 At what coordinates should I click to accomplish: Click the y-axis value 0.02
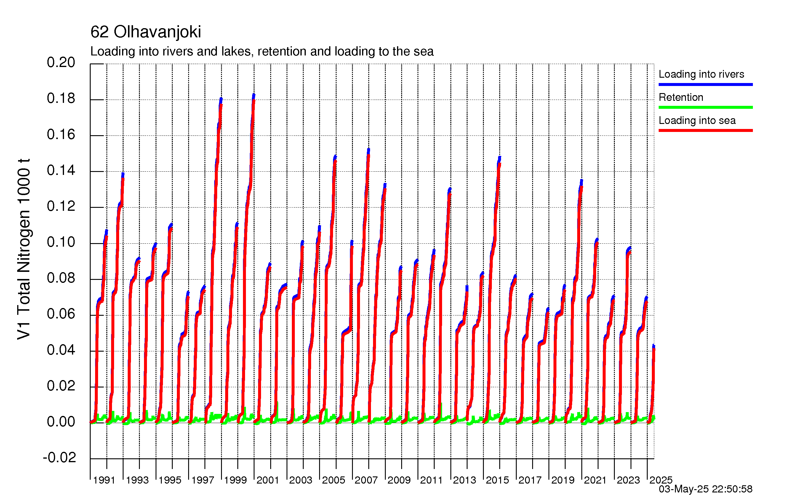click(61, 386)
